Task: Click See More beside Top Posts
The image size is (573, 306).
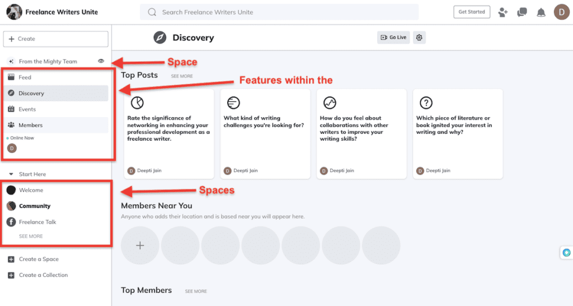Action: (x=182, y=76)
